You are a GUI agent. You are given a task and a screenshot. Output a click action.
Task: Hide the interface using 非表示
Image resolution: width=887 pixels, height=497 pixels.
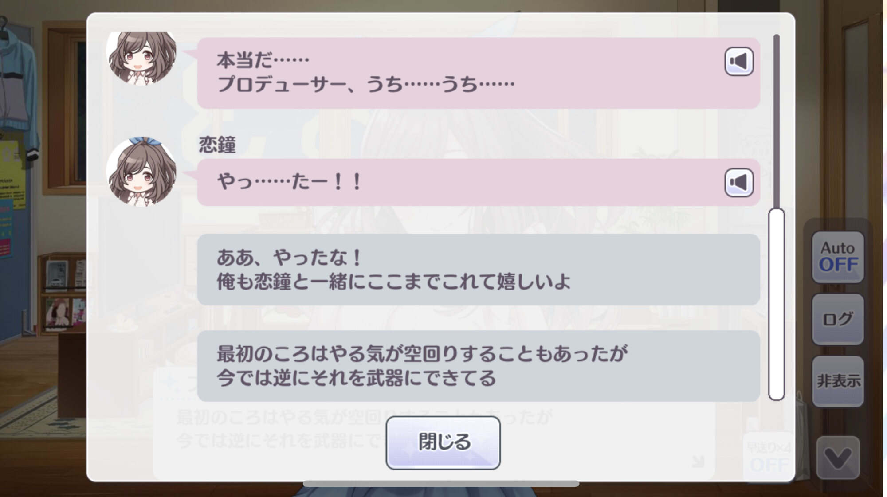(838, 381)
